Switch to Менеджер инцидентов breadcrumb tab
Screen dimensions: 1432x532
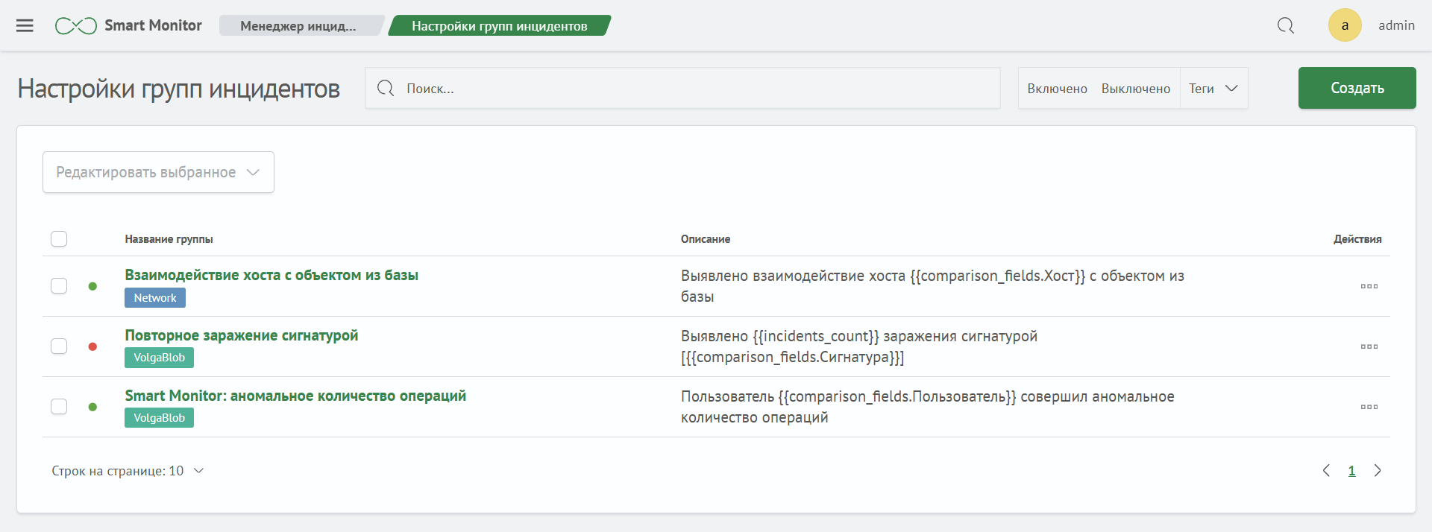tap(298, 26)
